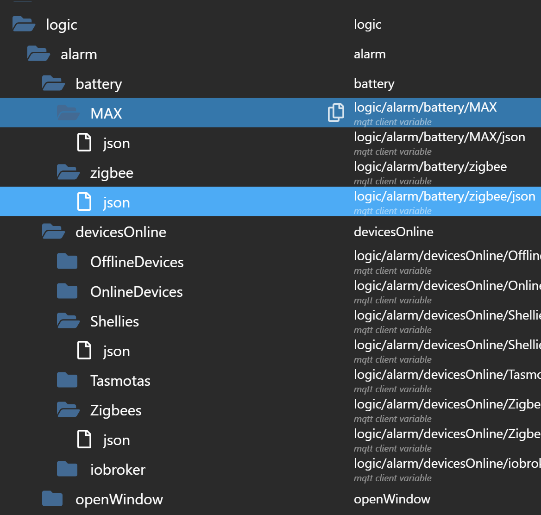Screen dimensions: 541x515
Task: Click the copy ID icon beside logic/alarm/battery/MAX
Action: click(336, 113)
